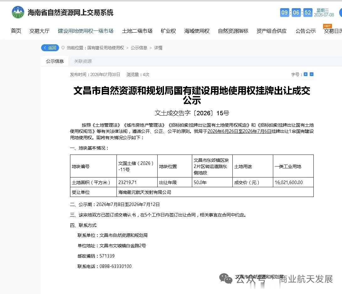Click the heading 一、地块基本情况
This screenshot has height=294, width=342.
[x=89, y=148]
